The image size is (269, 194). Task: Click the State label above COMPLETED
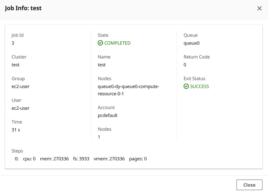click(103, 35)
